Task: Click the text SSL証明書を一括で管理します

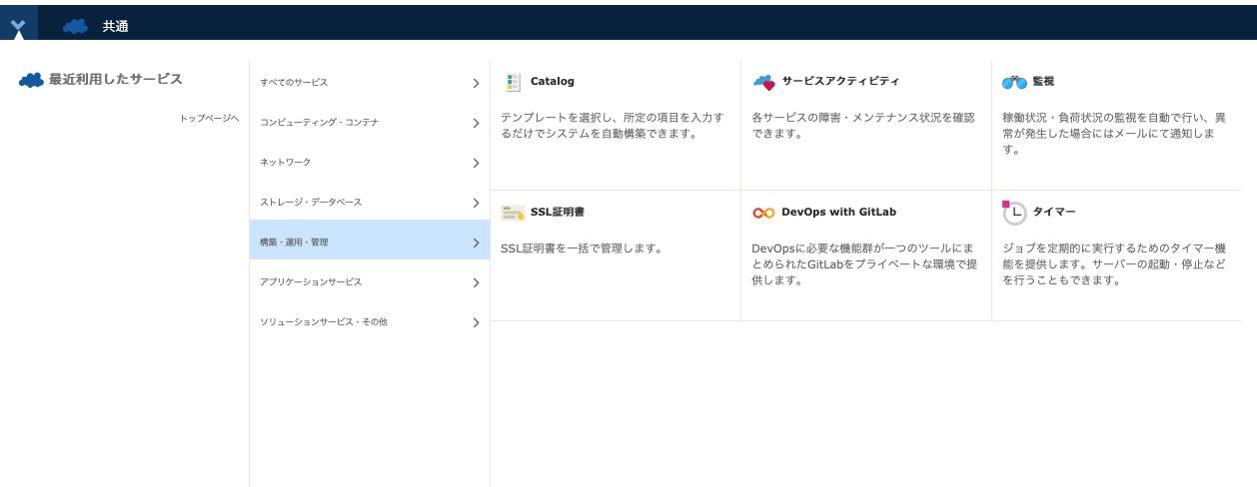Action: (582, 247)
